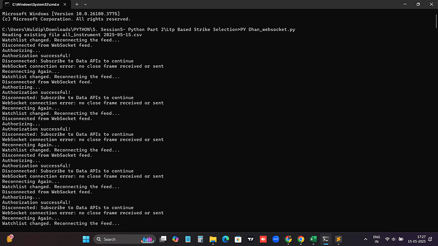Screen dimensions: 438x246
Task: Open File Explorer from the taskbar
Action: tap(213, 239)
